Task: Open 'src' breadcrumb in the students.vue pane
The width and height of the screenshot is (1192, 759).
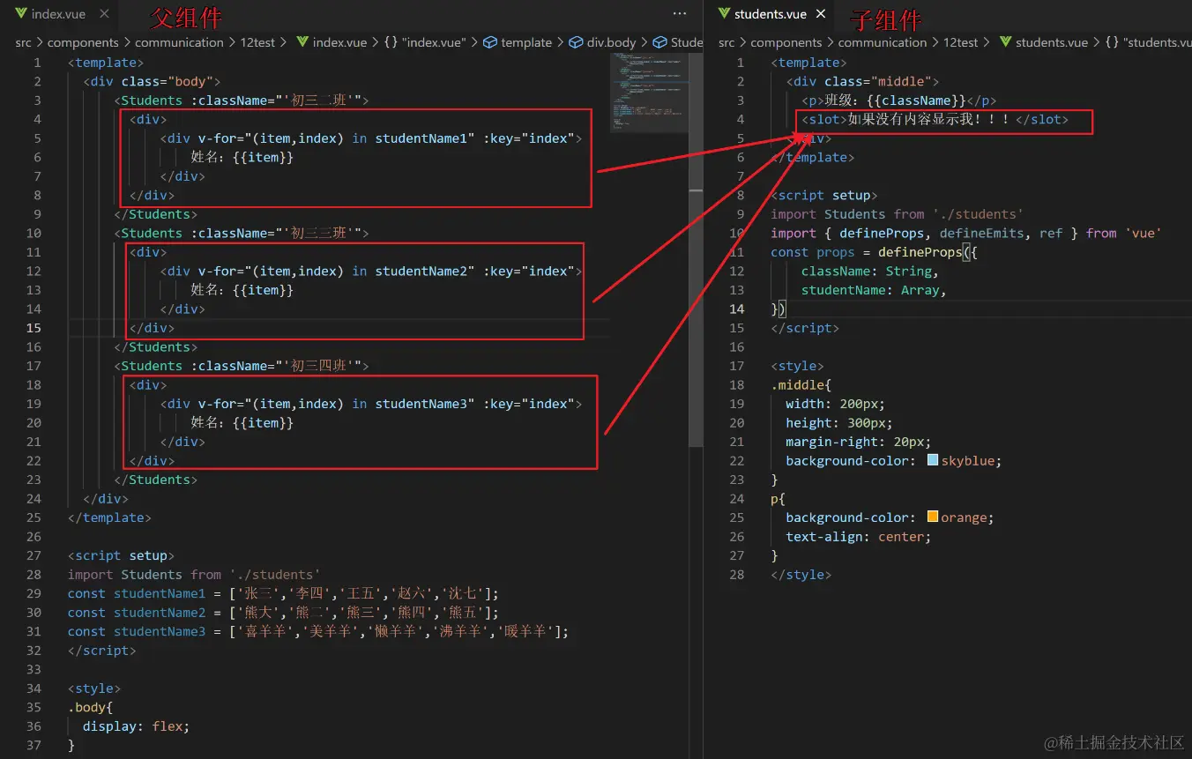Action: click(x=726, y=42)
